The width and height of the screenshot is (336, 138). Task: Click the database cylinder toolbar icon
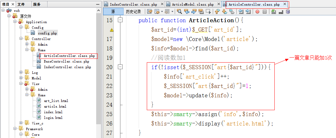(x=288, y=12)
